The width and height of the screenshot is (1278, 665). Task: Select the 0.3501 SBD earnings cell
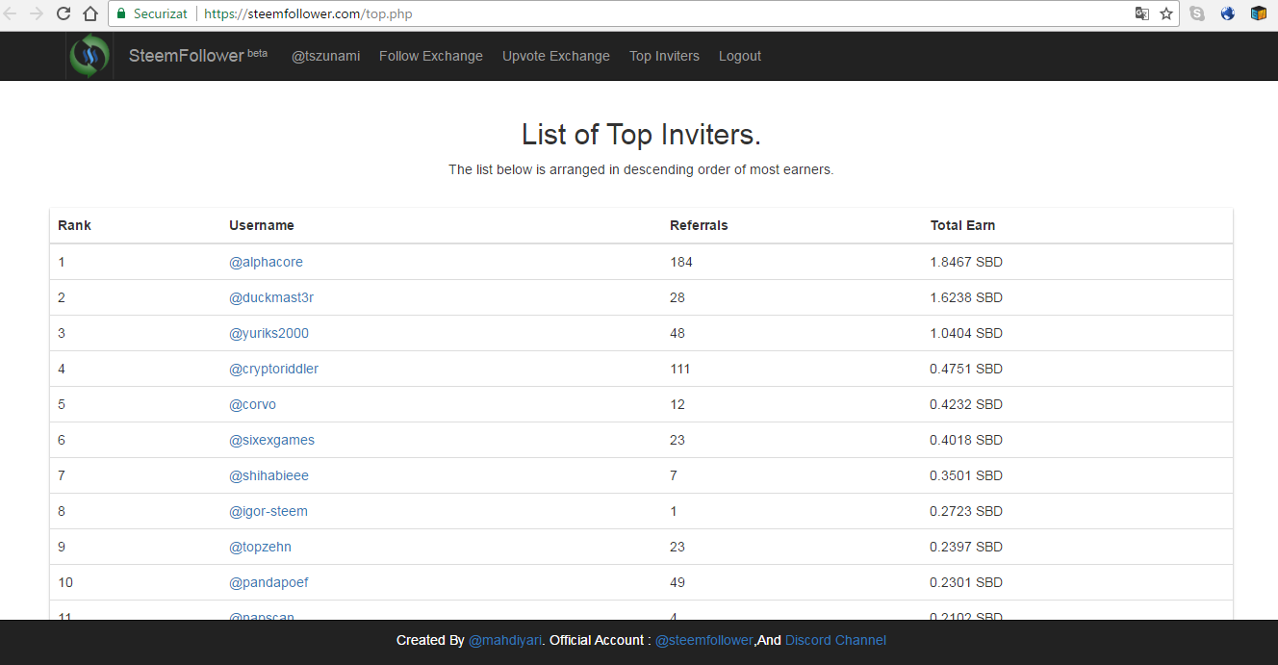966,475
